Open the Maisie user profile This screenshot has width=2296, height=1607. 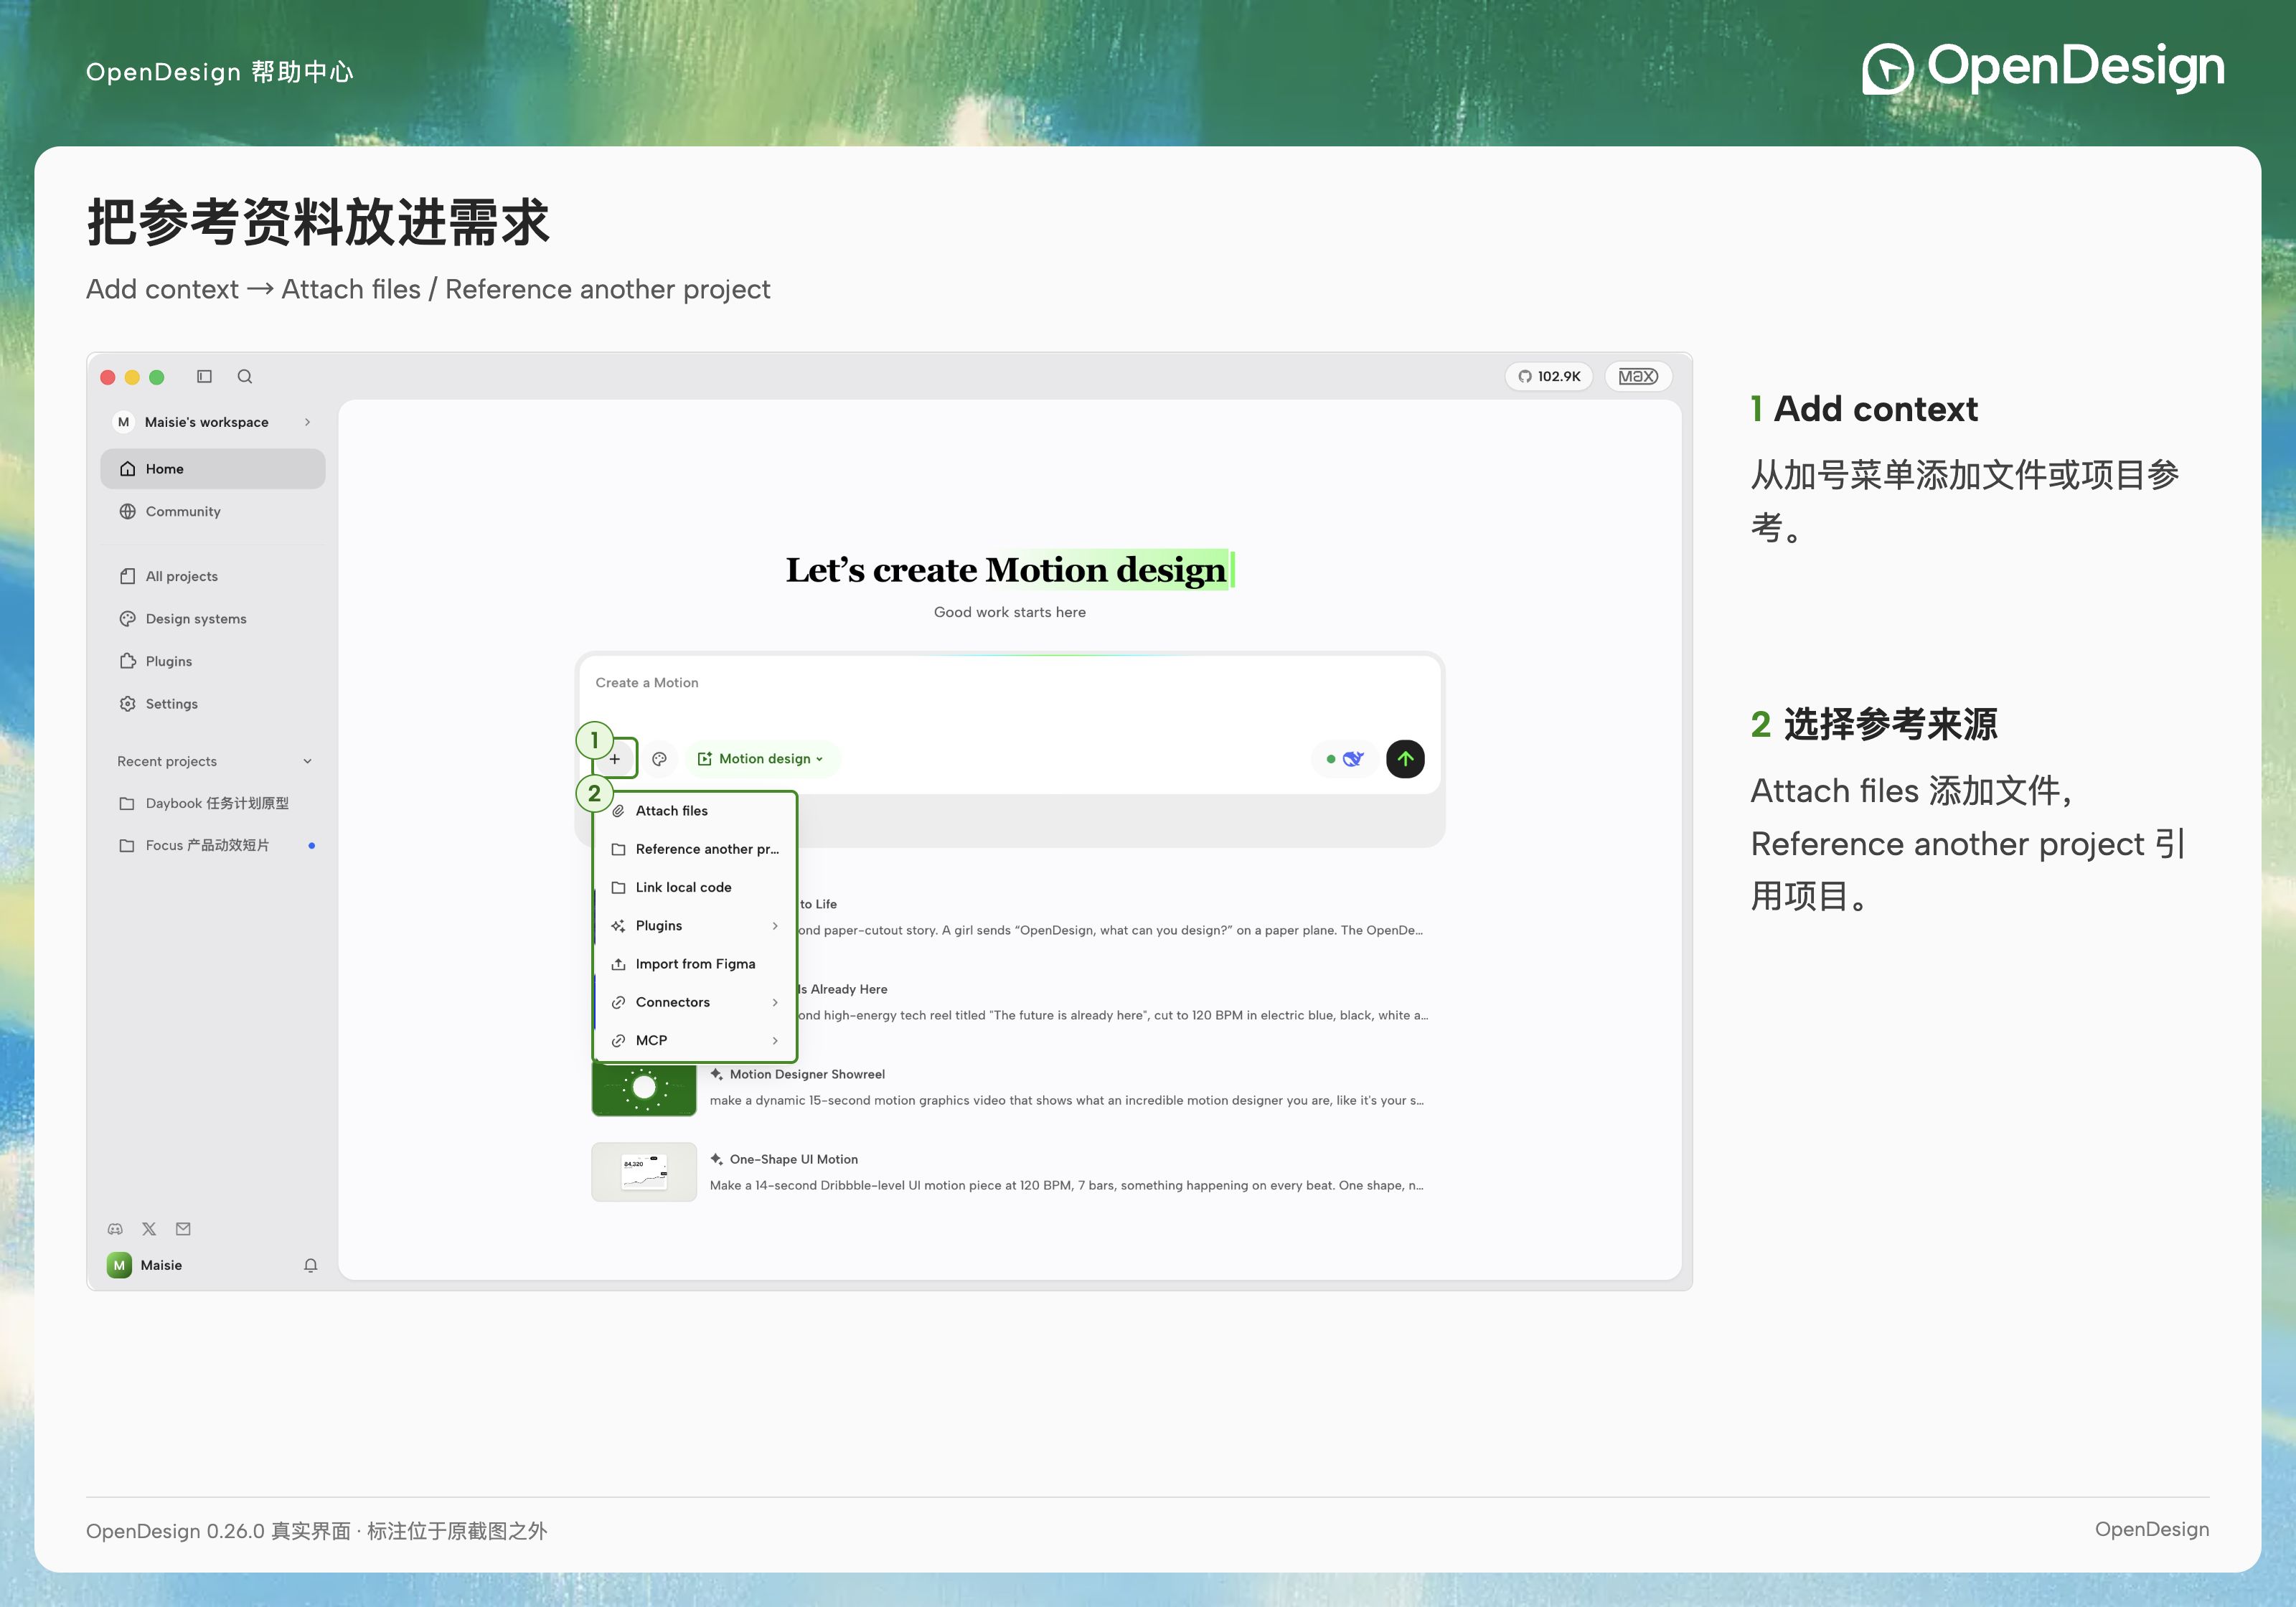point(146,1265)
